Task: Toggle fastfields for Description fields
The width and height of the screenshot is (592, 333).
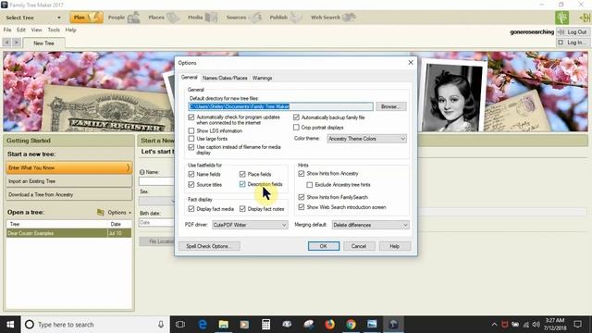Action: coord(242,184)
